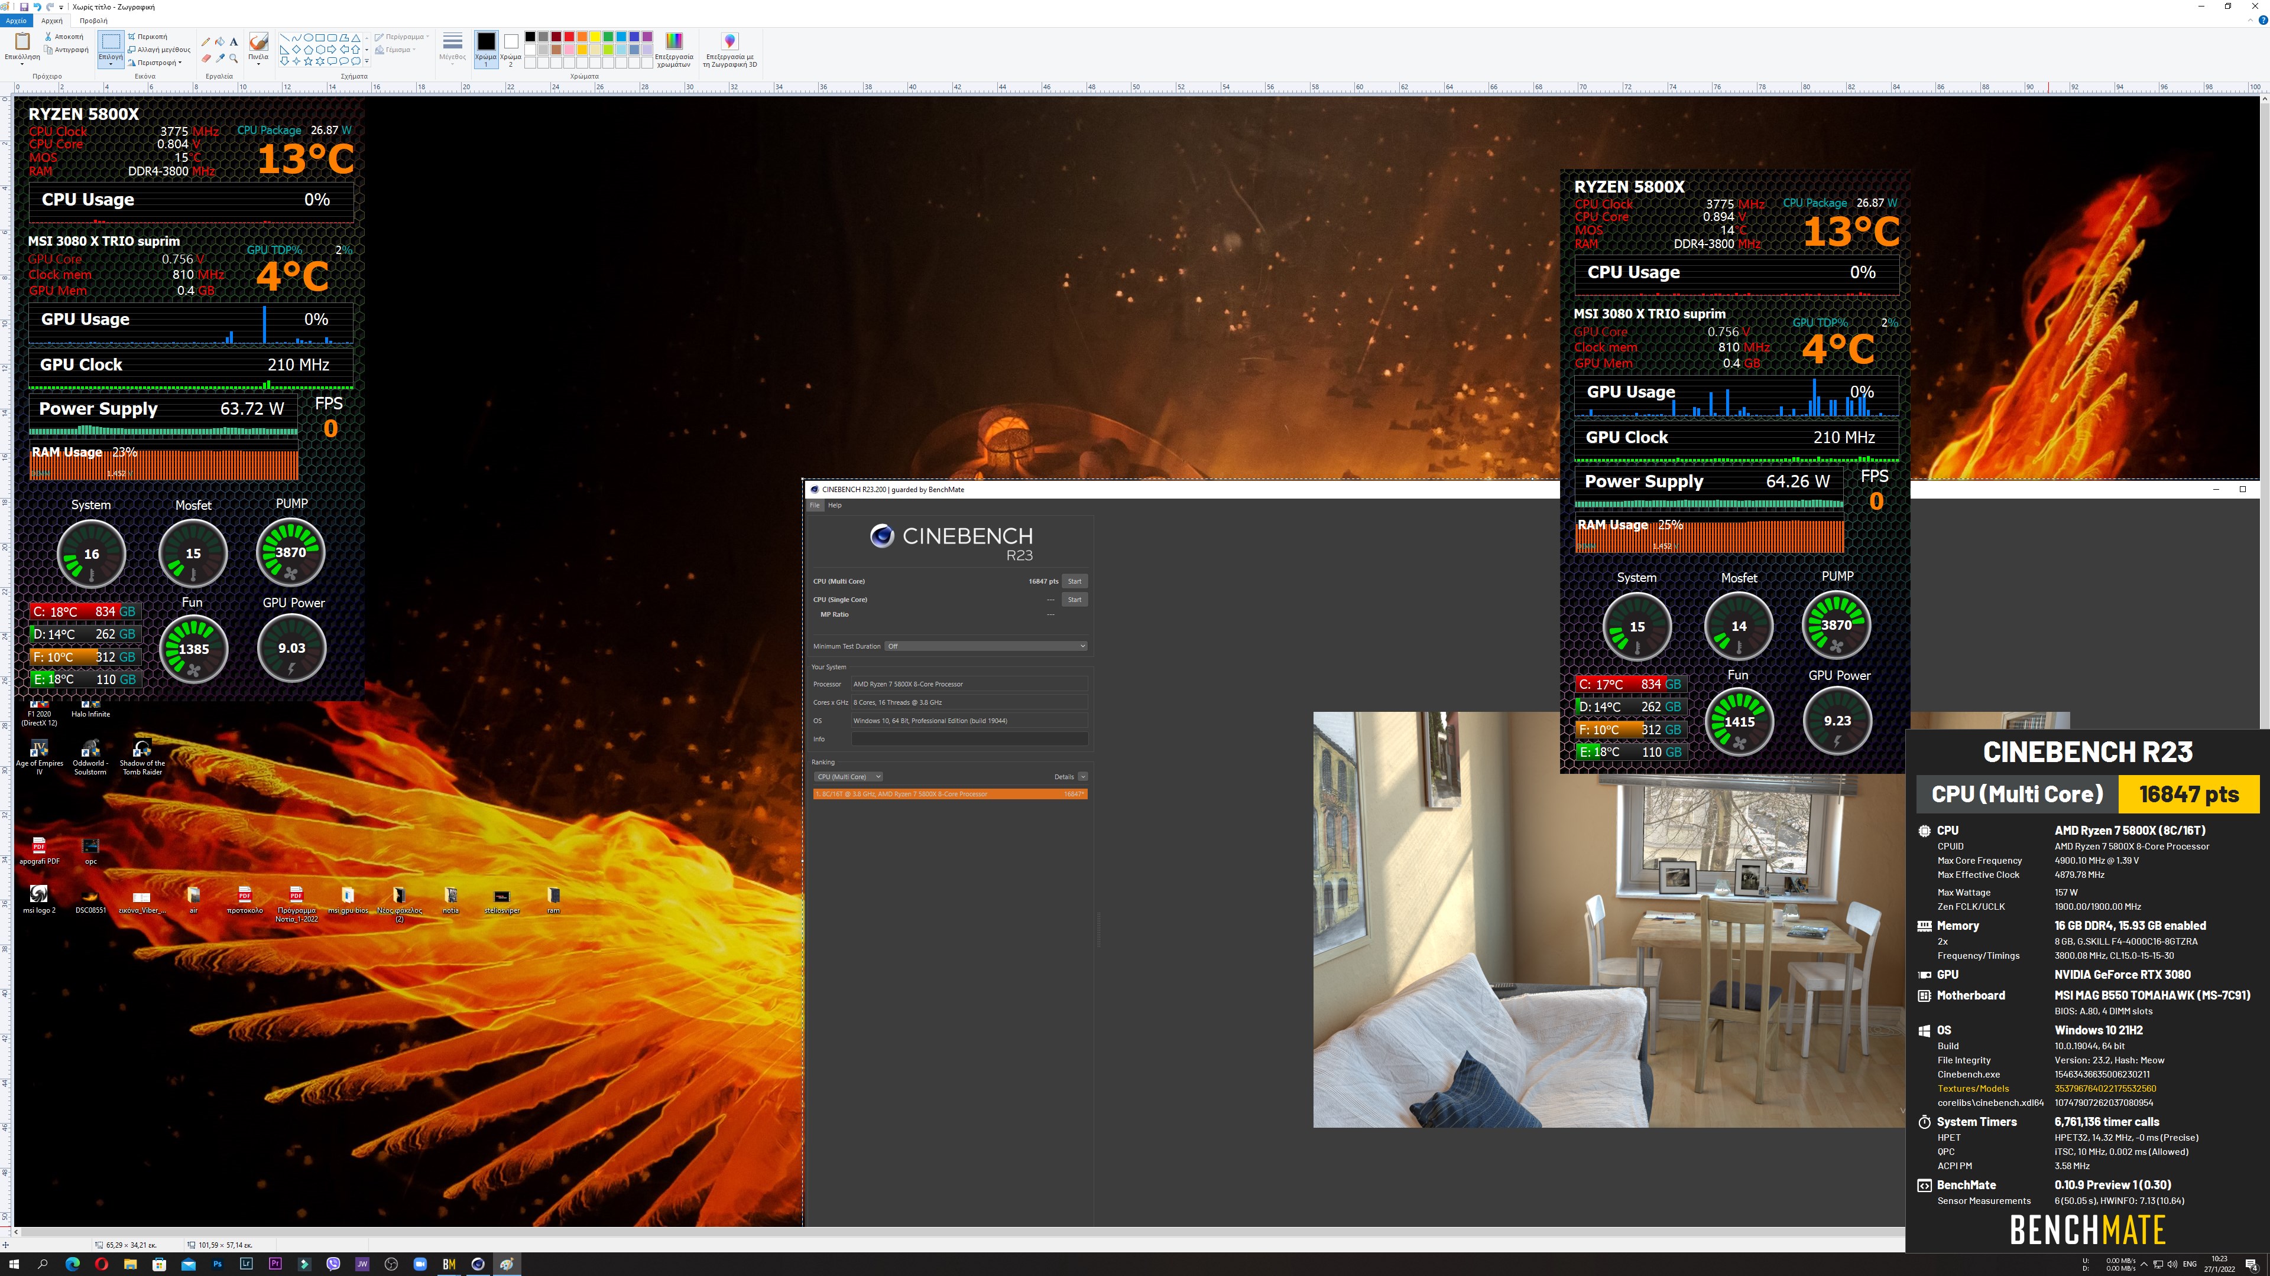Open OBS Studio from the taskbar
Screen dimensions: 2270x1276
[391, 1265]
